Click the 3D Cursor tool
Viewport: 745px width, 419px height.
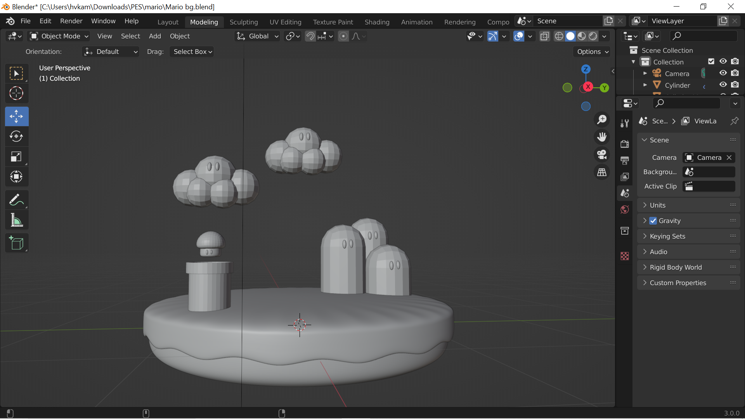tap(16, 93)
